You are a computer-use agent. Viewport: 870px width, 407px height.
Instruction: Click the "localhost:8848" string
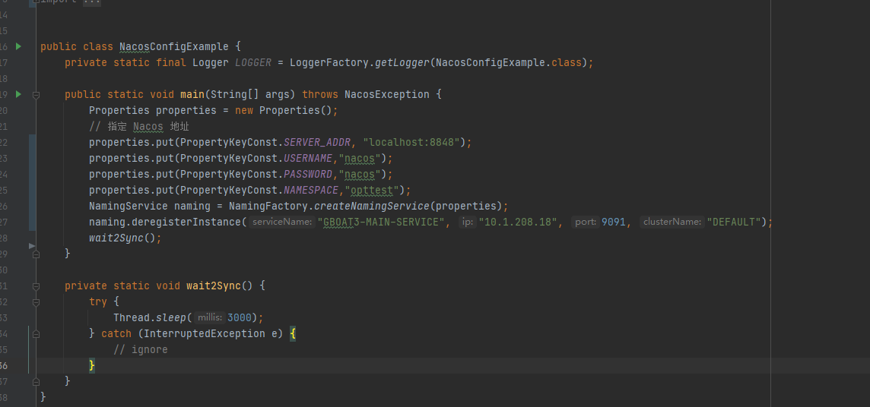pos(411,142)
